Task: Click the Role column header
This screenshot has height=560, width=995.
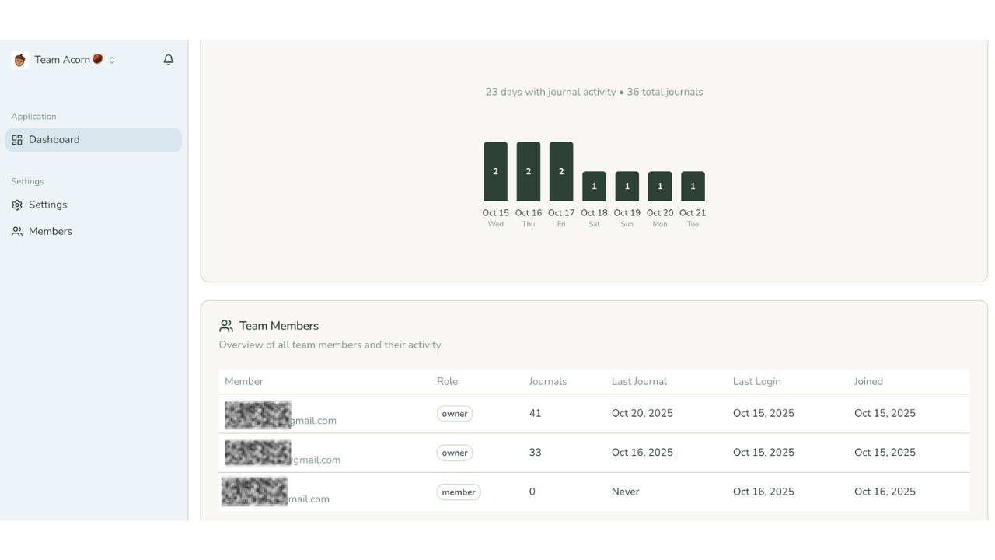Action: coord(447,382)
